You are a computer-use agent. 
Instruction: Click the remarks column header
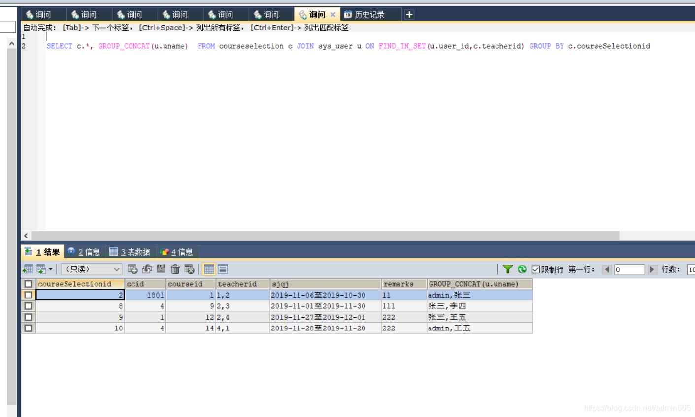click(404, 284)
